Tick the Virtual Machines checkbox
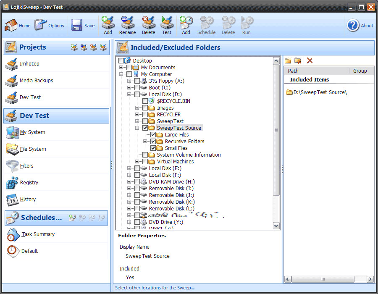This screenshot has width=378, height=294. pyautogui.click(x=145, y=162)
